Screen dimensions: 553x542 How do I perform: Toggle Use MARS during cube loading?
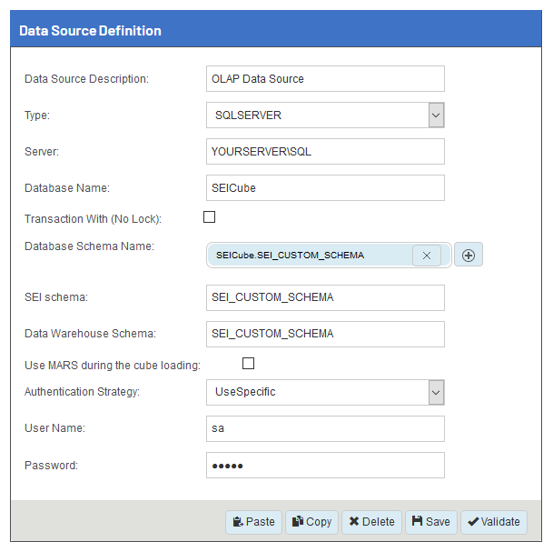tap(248, 364)
